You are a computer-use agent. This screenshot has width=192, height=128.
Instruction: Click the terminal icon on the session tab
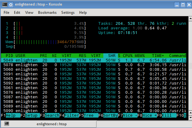pyautogui.click(x=7, y=124)
